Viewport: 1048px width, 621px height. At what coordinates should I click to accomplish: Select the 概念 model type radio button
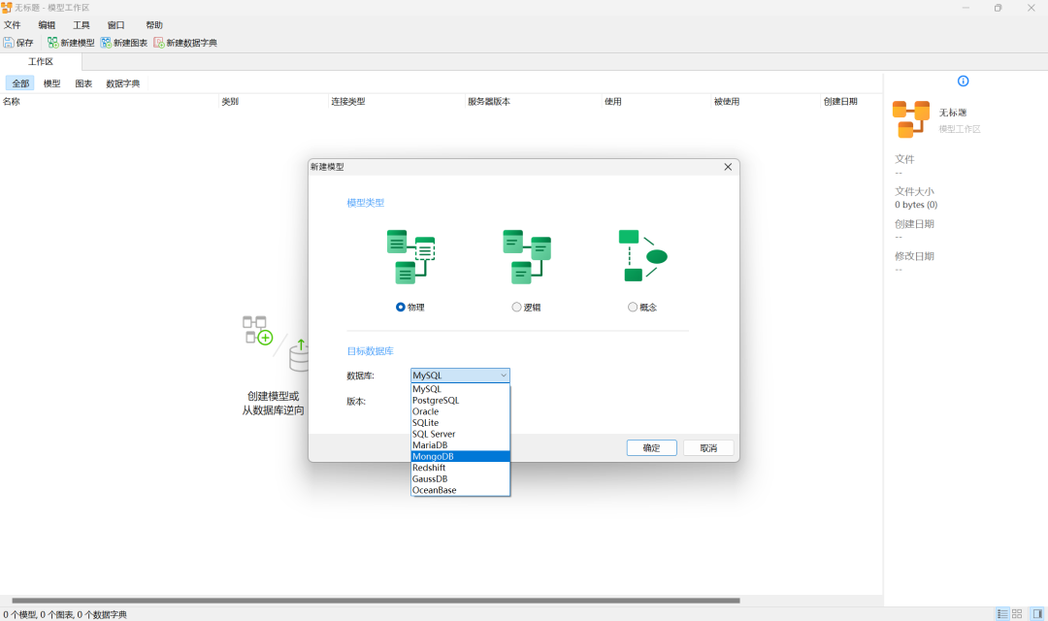click(632, 307)
